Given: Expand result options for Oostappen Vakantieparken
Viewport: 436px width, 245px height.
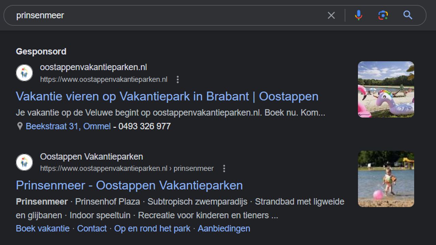Looking at the screenshot, I should click(224, 168).
